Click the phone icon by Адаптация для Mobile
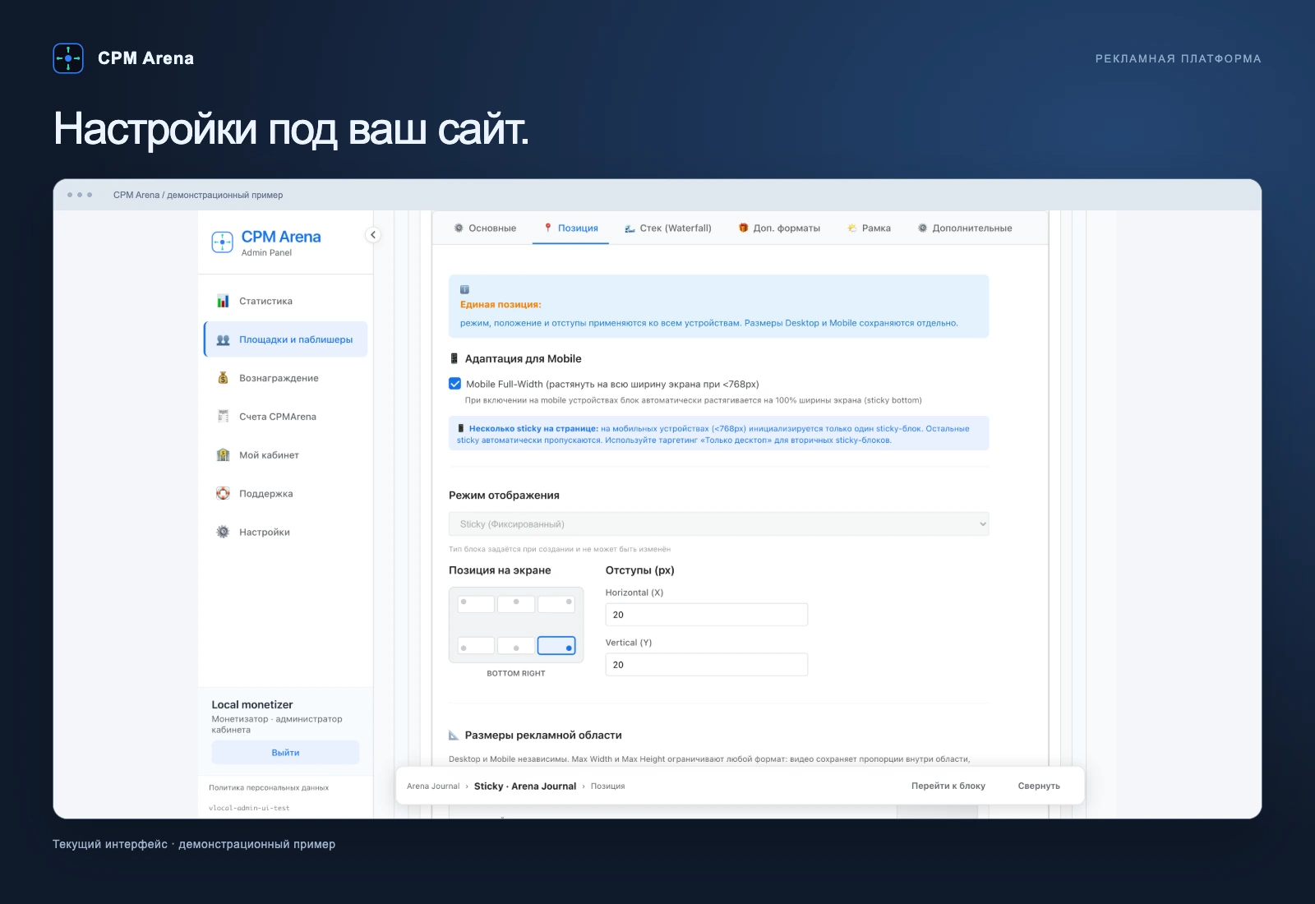This screenshot has height=904, width=1315. point(454,359)
